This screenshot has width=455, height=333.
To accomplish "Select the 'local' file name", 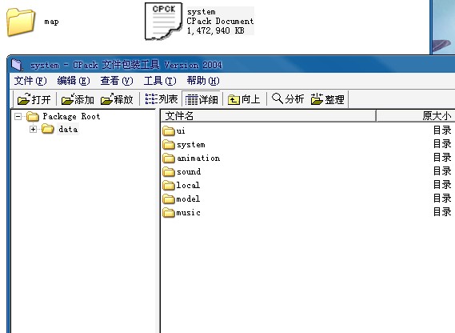I will point(188,185).
